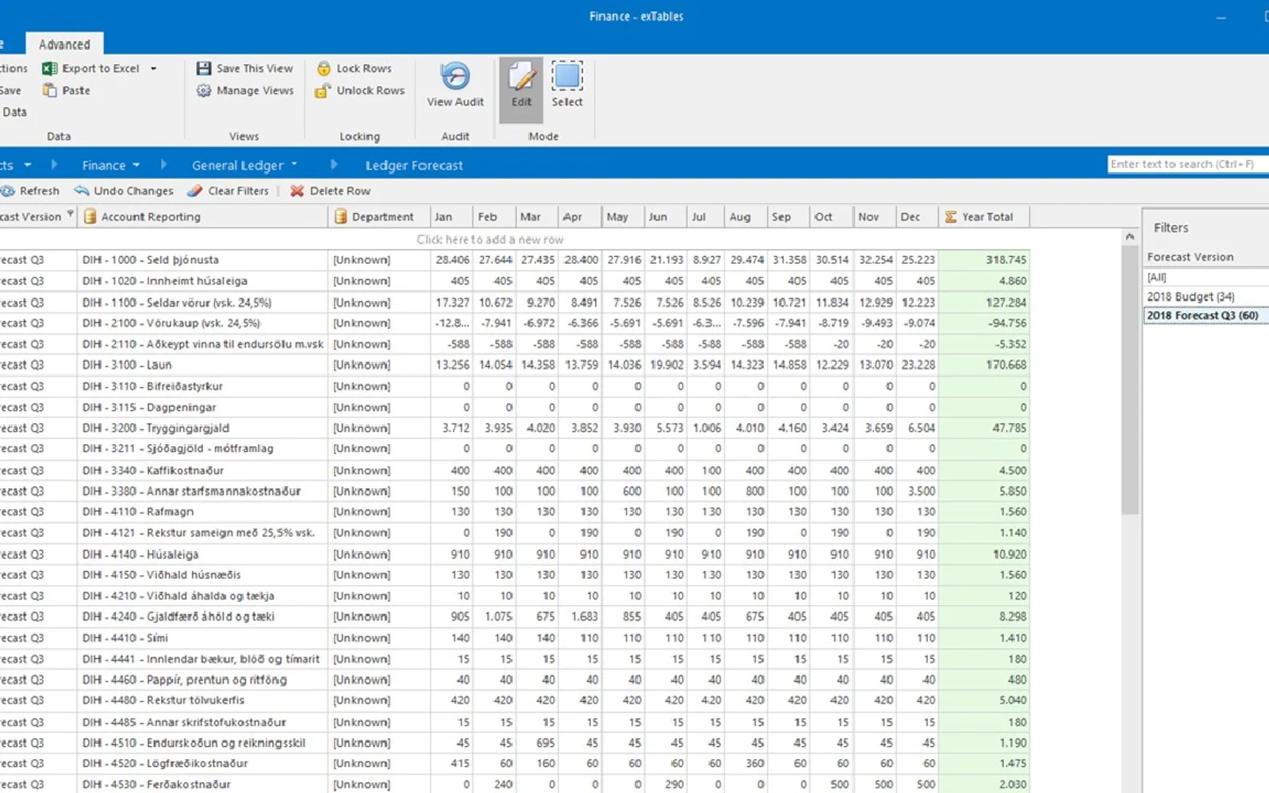Click the Clear Filters eraser icon

click(x=195, y=191)
